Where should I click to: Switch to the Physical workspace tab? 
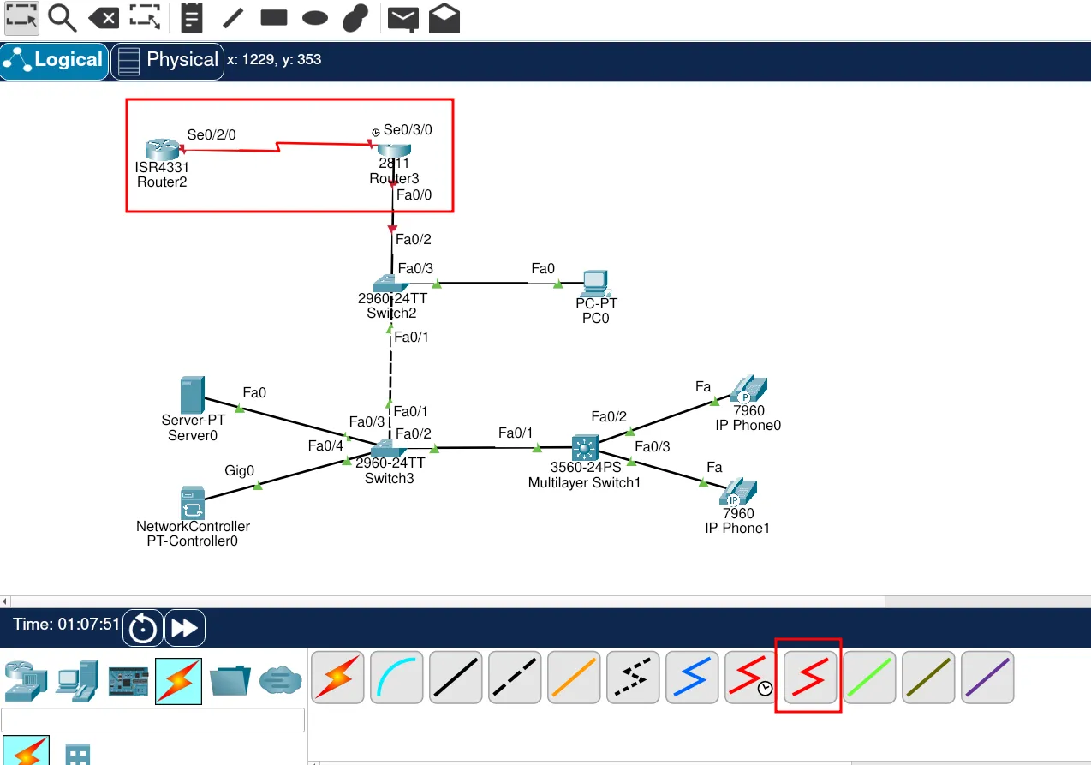click(x=168, y=61)
